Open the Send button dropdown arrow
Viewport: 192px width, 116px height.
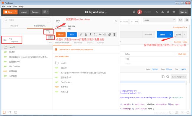coord(170,34)
